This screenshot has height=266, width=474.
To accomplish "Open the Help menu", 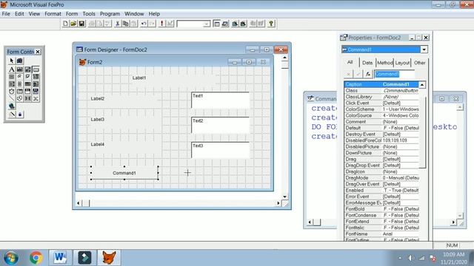I will [x=154, y=14].
